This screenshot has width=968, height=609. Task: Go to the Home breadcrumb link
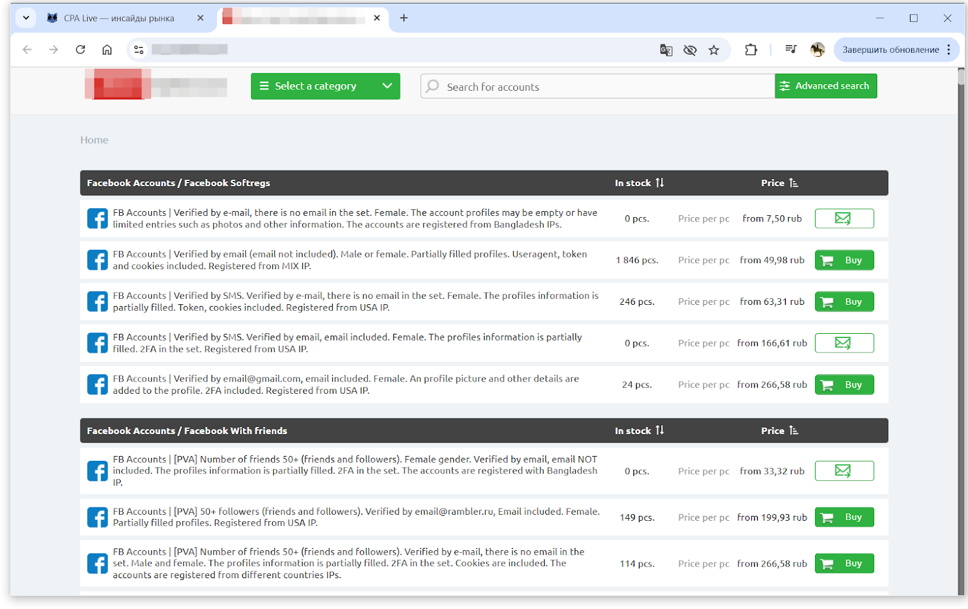point(94,140)
